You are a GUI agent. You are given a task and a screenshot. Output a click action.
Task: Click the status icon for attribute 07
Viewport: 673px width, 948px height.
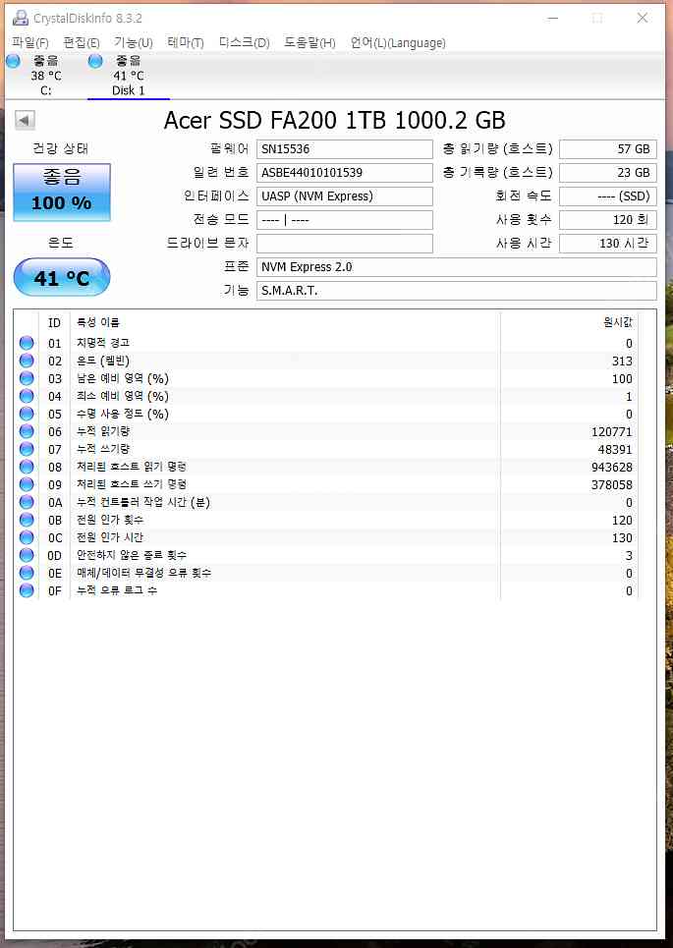pos(27,449)
